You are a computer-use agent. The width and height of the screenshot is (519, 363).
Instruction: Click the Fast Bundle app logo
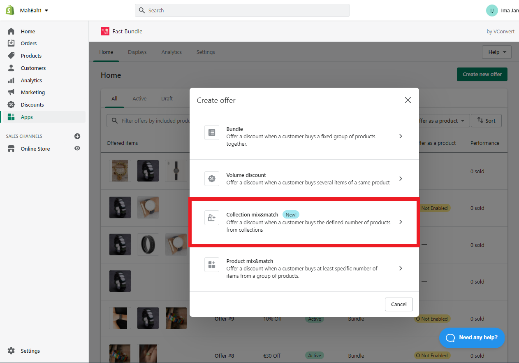pyautogui.click(x=105, y=31)
